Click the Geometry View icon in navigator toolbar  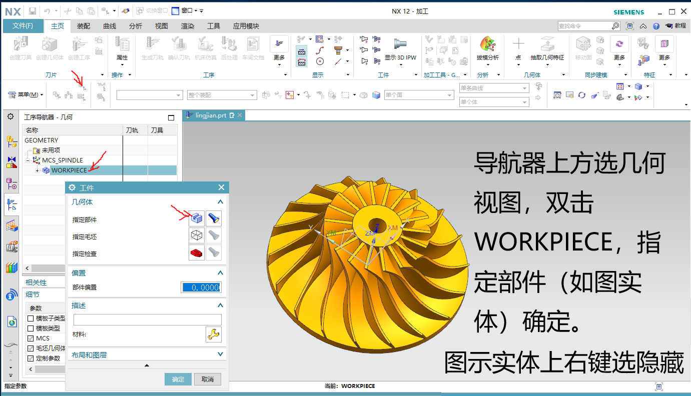[x=81, y=86]
